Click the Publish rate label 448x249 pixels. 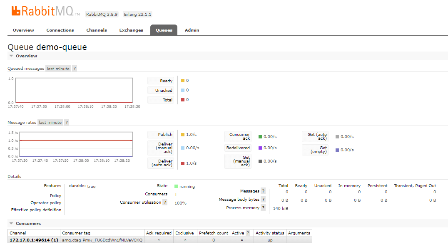click(x=161, y=135)
